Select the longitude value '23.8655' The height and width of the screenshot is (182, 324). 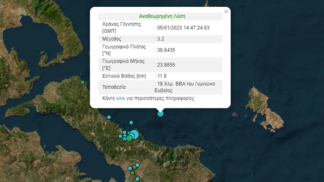click(166, 65)
